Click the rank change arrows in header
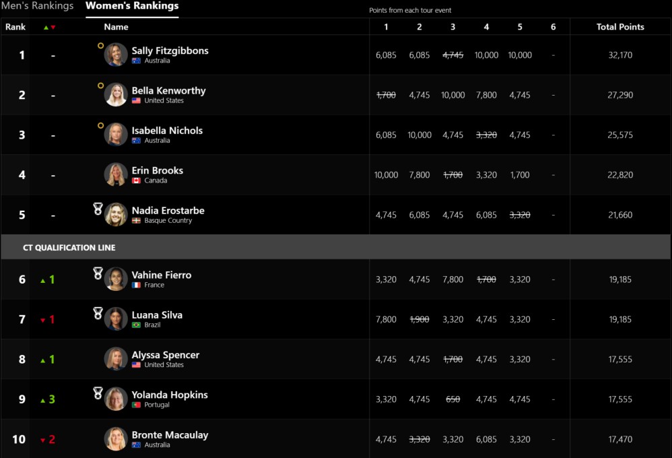Viewport: 672px width, 458px height. pos(50,27)
